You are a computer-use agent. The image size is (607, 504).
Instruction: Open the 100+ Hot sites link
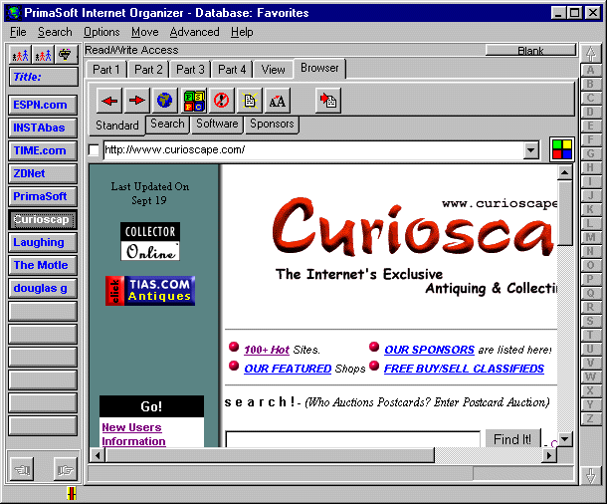(267, 350)
